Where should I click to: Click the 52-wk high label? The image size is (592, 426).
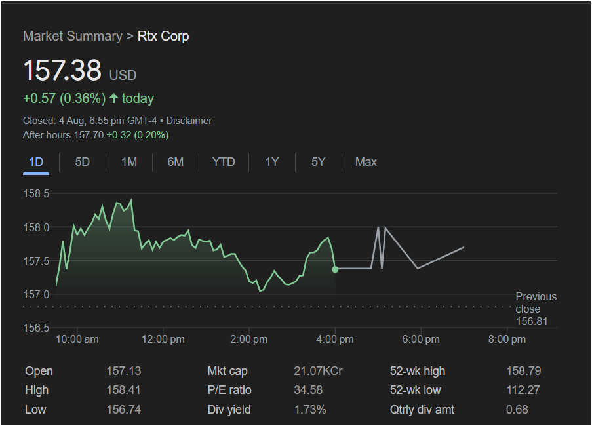tap(418, 372)
